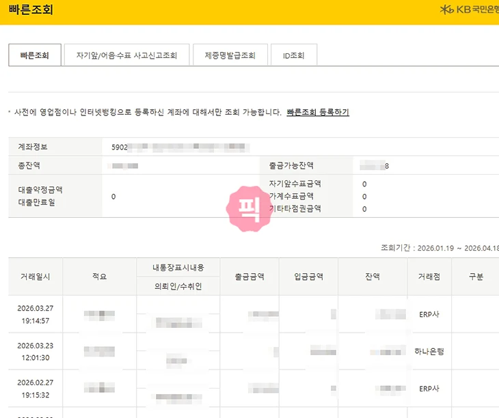Click the 조회기간 date range text

[440, 248]
